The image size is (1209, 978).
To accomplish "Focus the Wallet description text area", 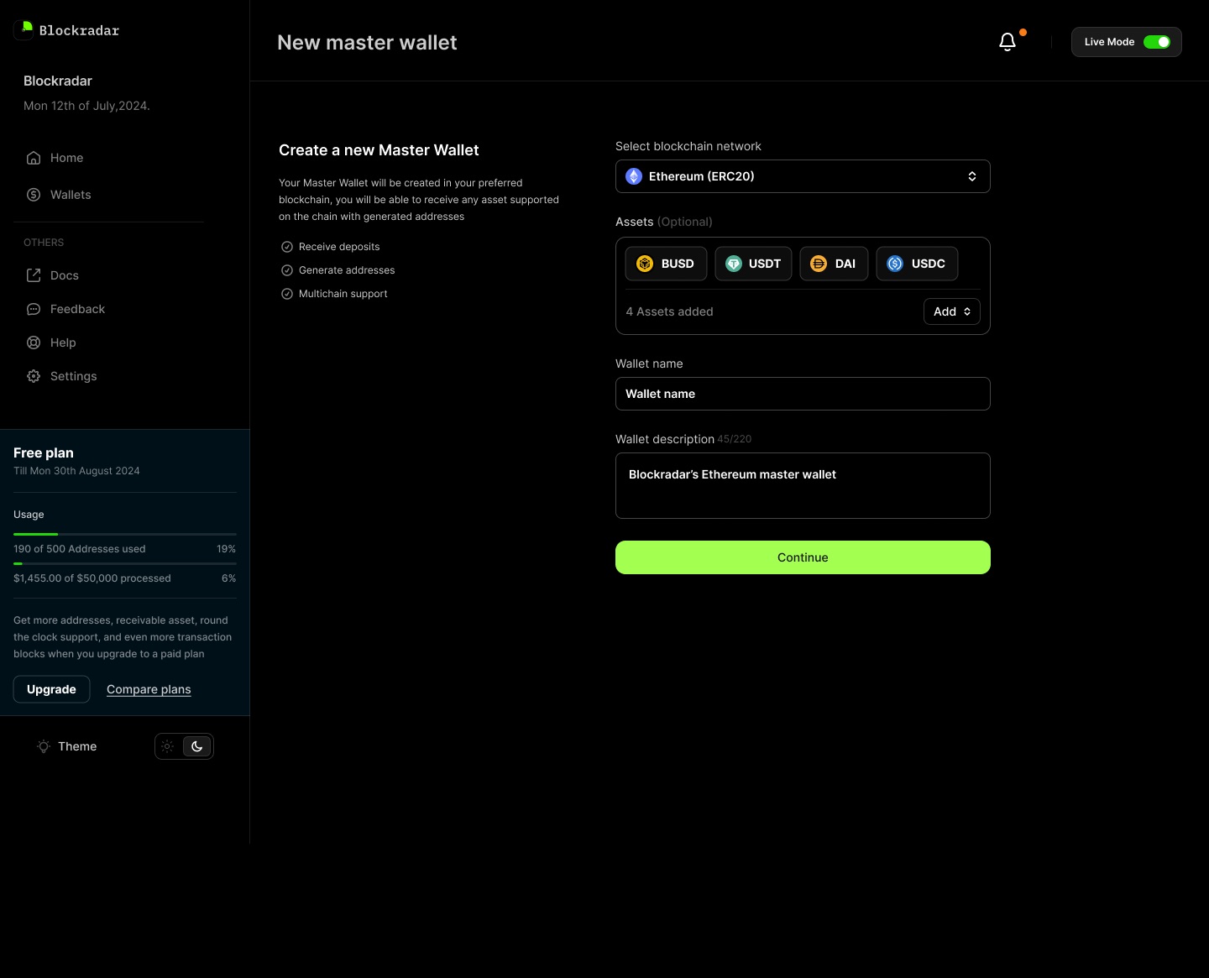I will click(803, 485).
